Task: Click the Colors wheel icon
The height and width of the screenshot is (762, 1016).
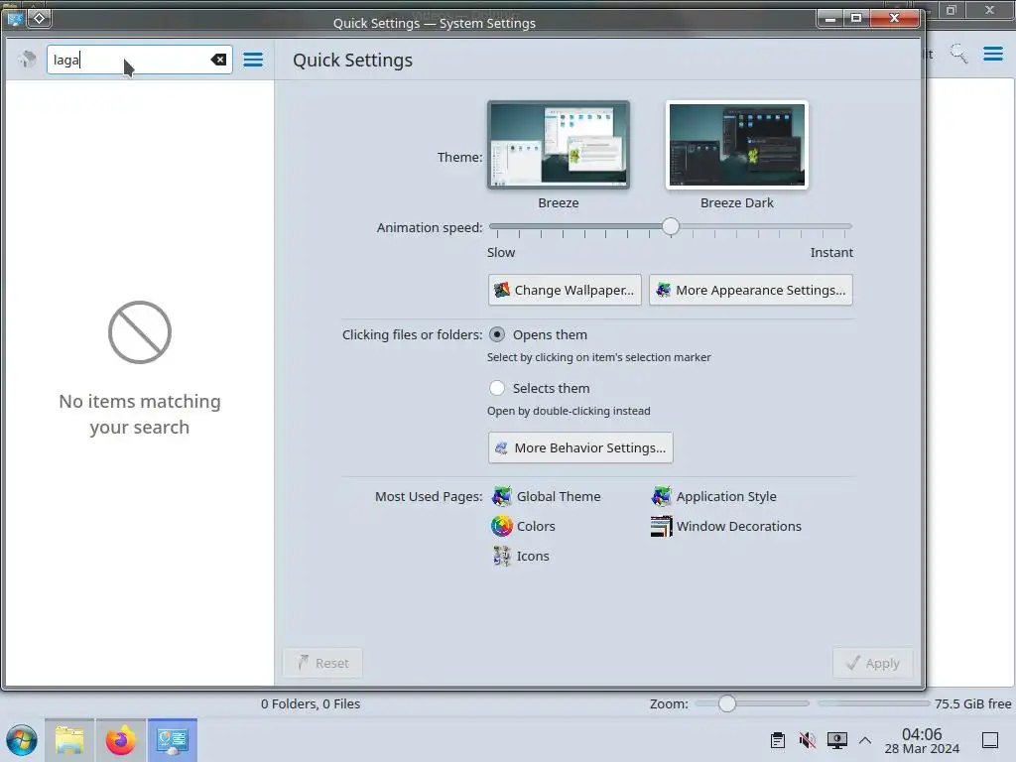Action: 501,526
